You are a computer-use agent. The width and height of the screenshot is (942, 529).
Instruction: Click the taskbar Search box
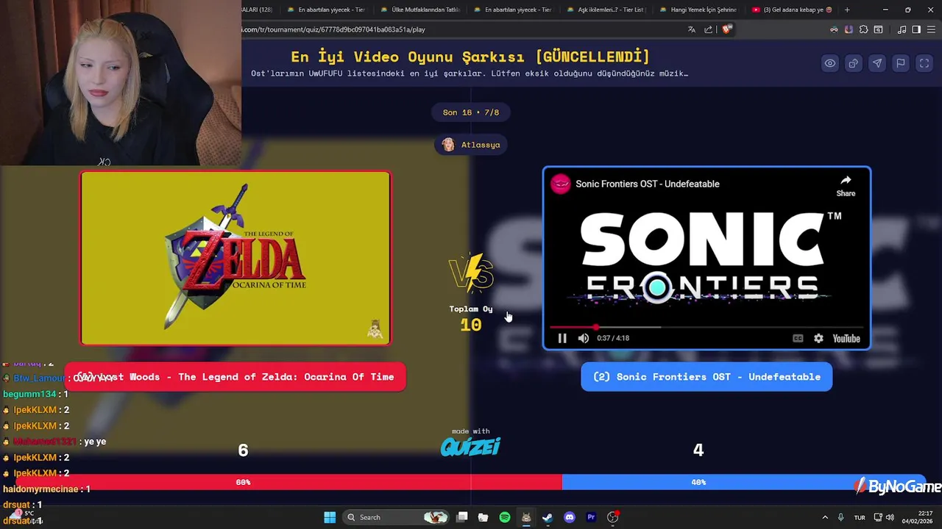click(x=397, y=517)
